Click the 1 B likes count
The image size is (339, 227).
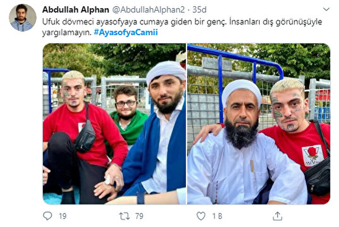pyautogui.click(x=217, y=216)
